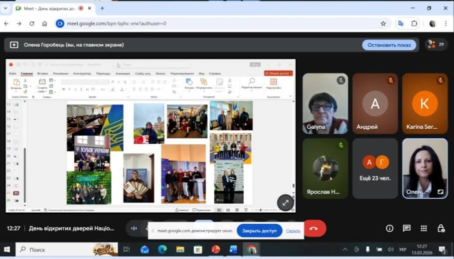Open the host controls lock icon

441,228
